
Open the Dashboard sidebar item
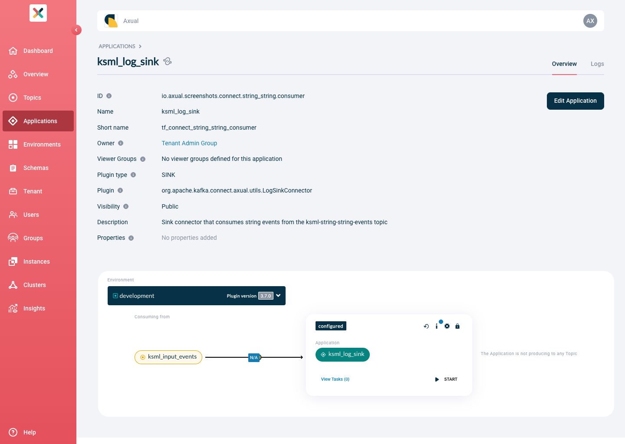pos(38,51)
